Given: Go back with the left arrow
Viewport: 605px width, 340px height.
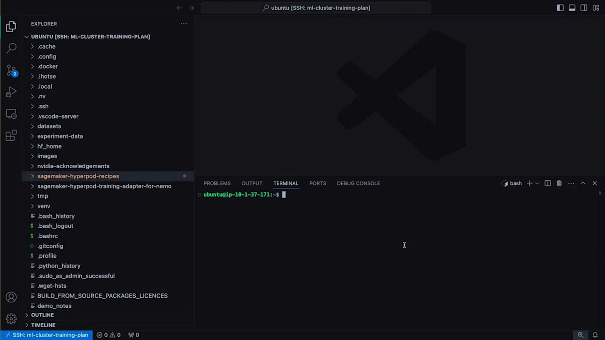Looking at the screenshot, I should coord(179,8).
